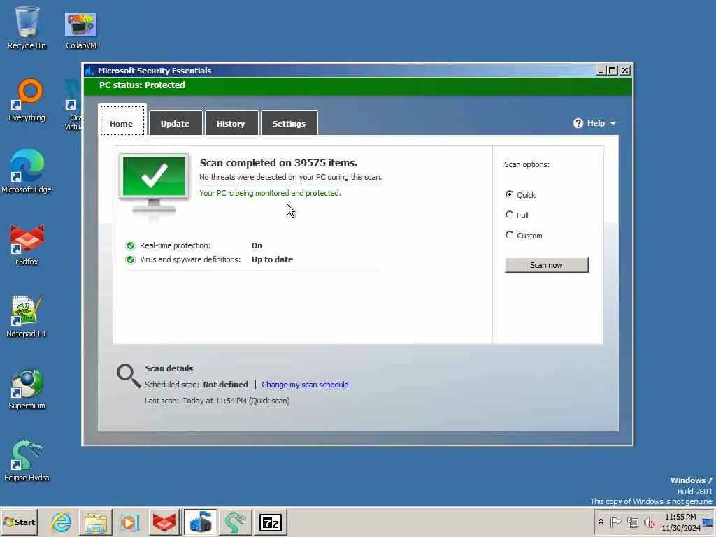Click the PC status: Protected banner text
Viewport: 716px width, 537px height.
coord(142,85)
